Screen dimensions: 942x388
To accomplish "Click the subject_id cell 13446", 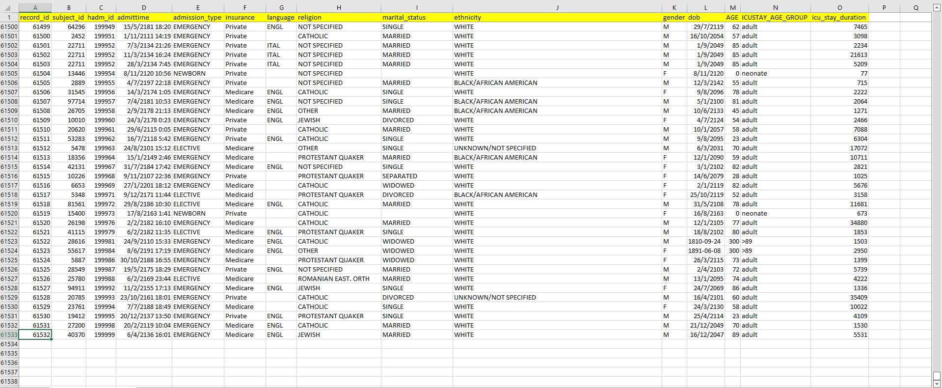I will pos(69,73).
